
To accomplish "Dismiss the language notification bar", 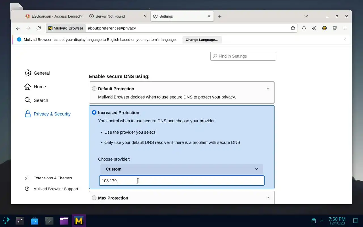I will pos(345,39).
